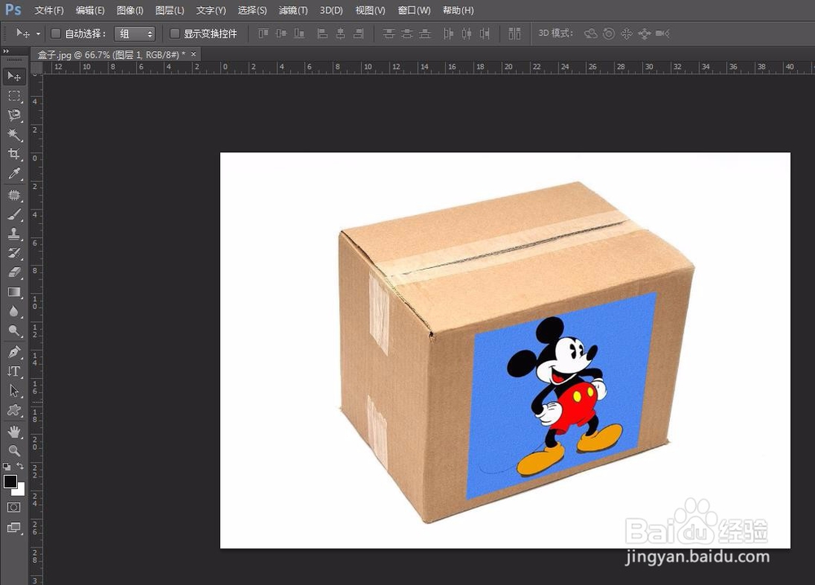Open the 图层(L) menu

click(x=170, y=11)
